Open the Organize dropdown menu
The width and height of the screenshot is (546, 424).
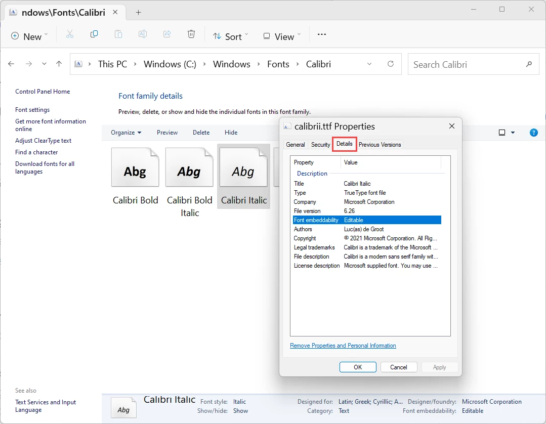click(126, 132)
